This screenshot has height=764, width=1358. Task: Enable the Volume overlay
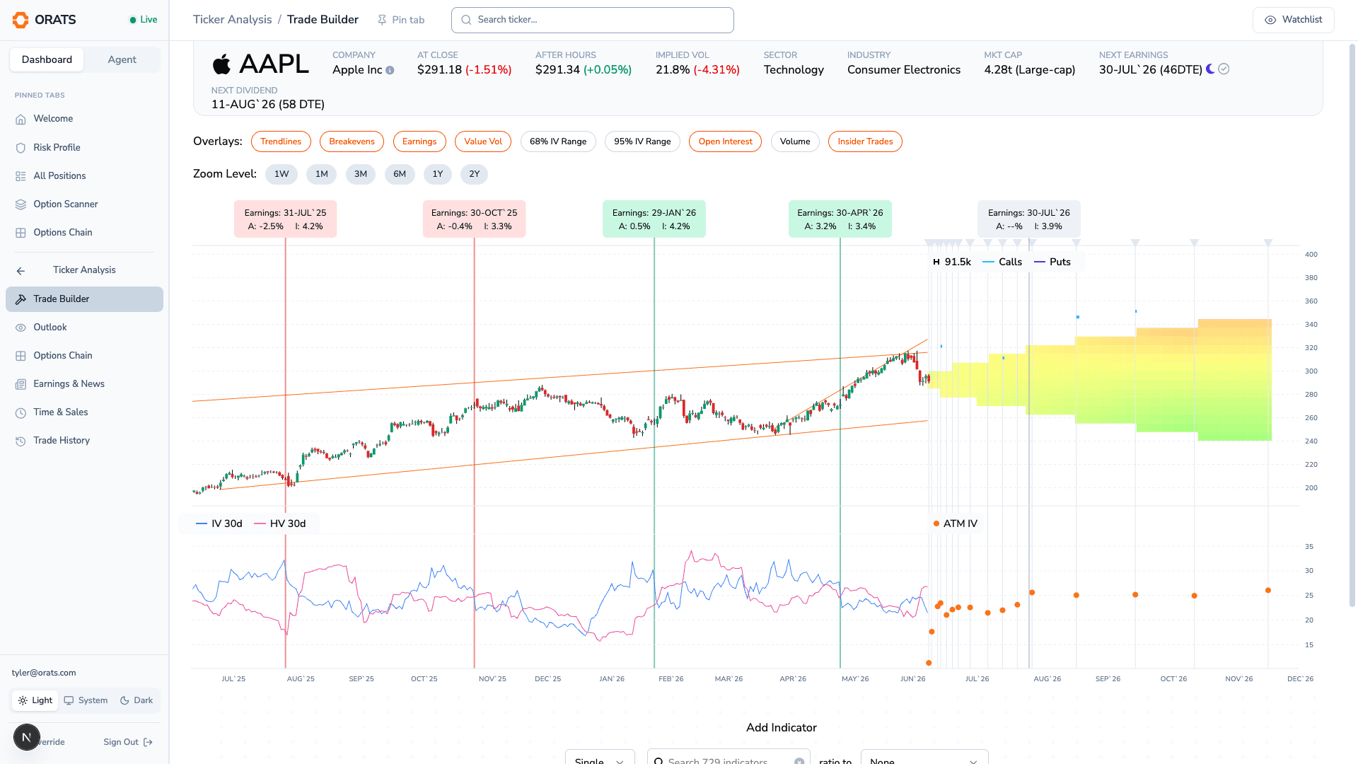tap(795, 141)
